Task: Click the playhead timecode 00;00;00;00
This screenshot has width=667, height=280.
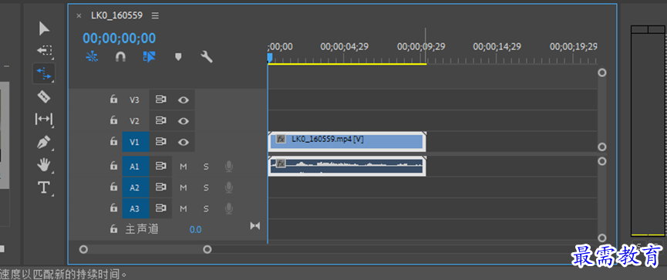Action: tap(119, 39)
